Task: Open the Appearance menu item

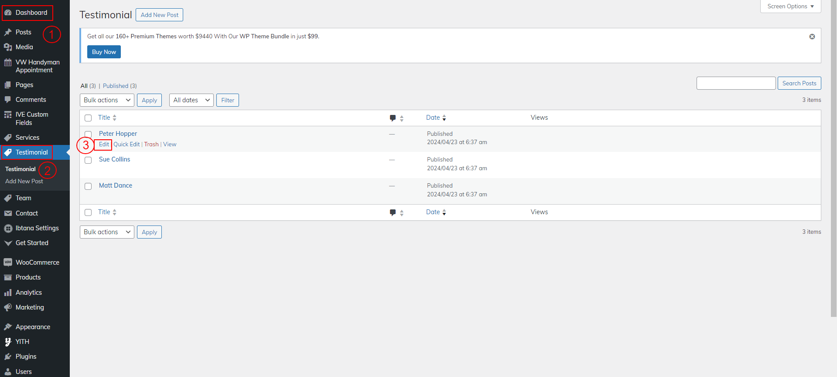Action: coord(33,327)
